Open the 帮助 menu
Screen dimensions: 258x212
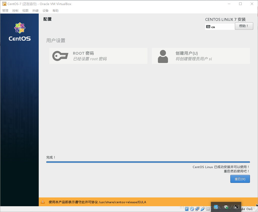[56, 11]
